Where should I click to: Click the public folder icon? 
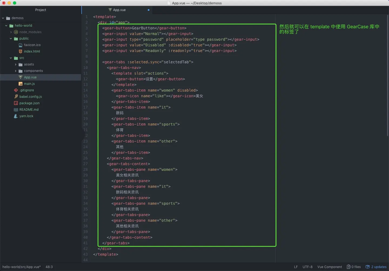16,39
